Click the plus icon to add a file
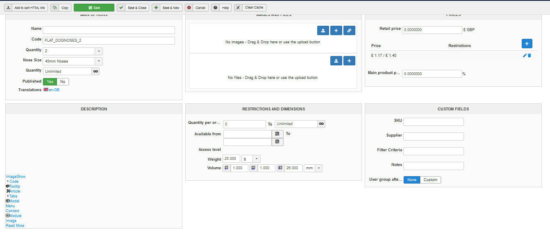550x233 pixels. tap(349, 60)
